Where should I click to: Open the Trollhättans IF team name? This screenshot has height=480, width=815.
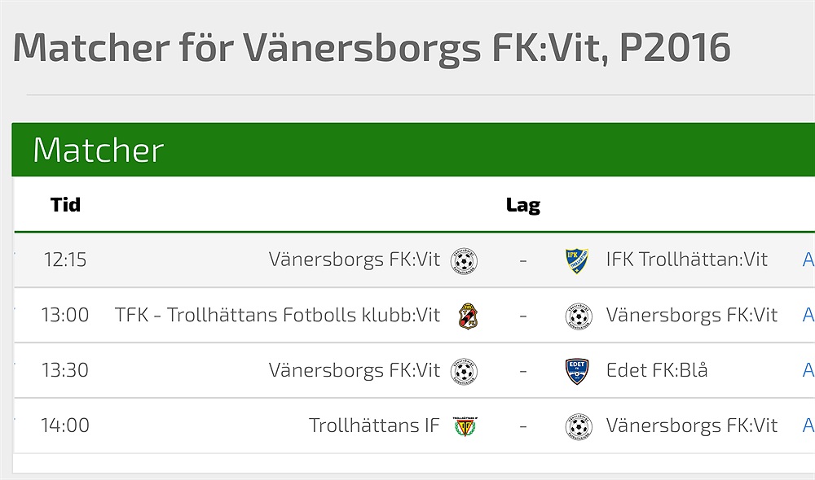tap(374, 426)
